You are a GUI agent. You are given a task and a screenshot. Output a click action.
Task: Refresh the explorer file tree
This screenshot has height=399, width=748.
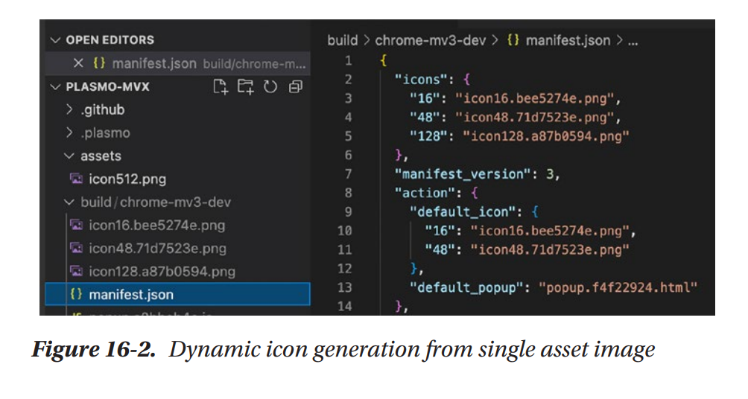coord(270,86)
